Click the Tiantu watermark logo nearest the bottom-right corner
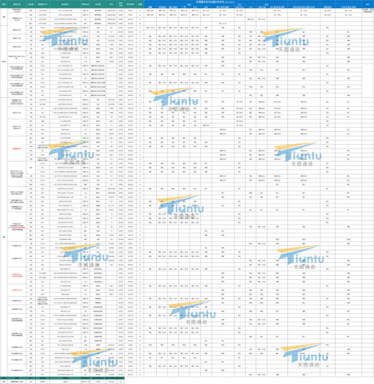Image resolution: width=374 pixels, height=384 pixels. [304, 354]
